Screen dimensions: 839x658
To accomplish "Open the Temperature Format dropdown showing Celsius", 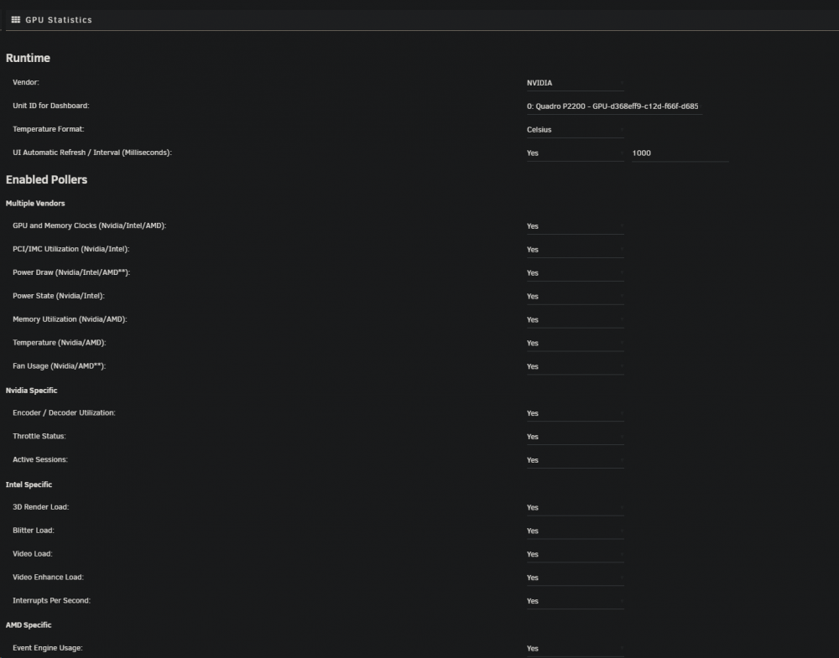I will click(576, 130).
